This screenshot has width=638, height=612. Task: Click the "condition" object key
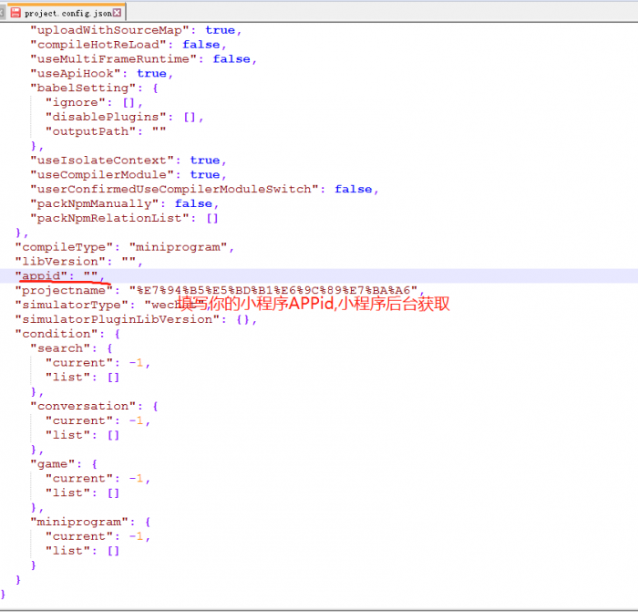point(57,334)
